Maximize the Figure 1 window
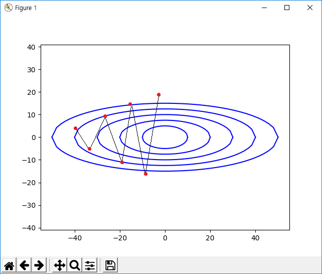The width and height of the screenshot is (322, 274). click(x=287, y=8)
